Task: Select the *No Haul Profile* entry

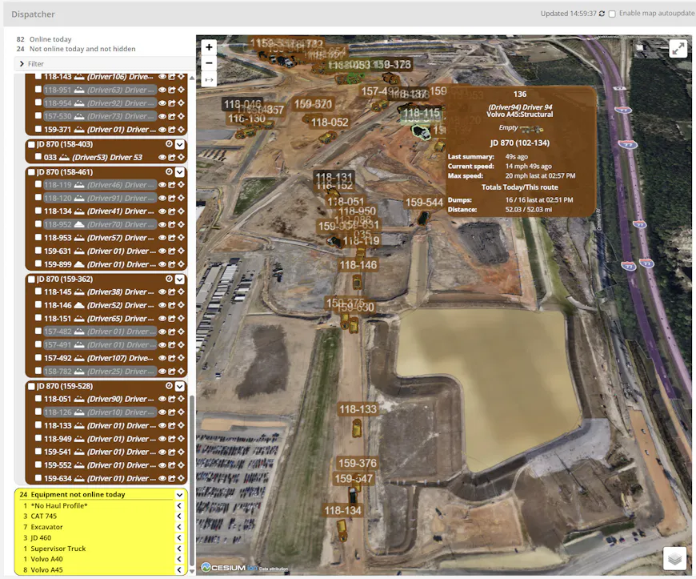Action: (59, 505)
